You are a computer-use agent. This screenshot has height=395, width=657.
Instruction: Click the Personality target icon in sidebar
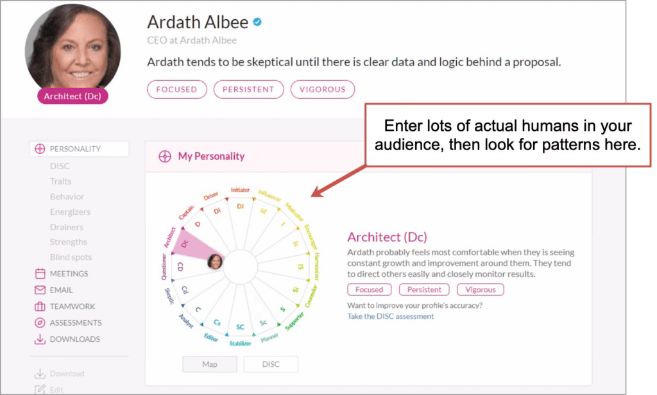pos(40,149)
